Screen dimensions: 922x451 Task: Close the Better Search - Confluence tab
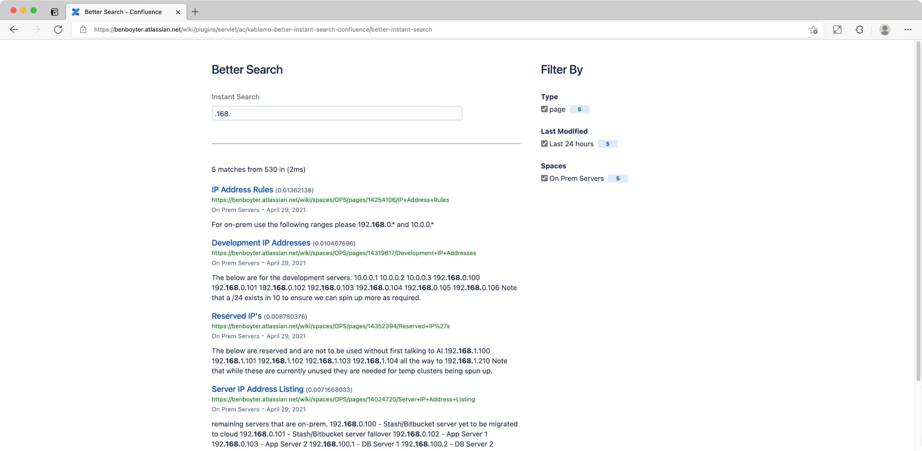pos(178,12)
